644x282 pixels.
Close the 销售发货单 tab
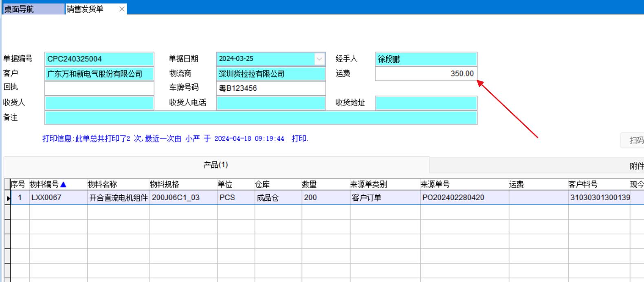122,9
